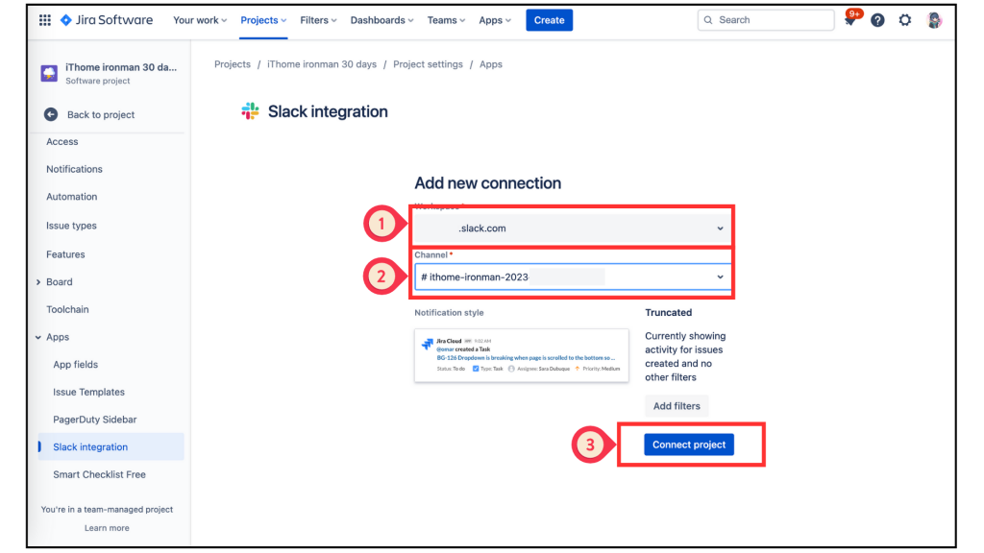Click Back to project link text
The height and width of the screenshot is (553, 984).
(100, 115)
